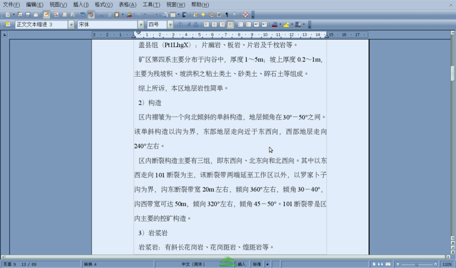Open the 工具 menu
This screenshot has height=268, width=456.
click(x=151, y=5)
